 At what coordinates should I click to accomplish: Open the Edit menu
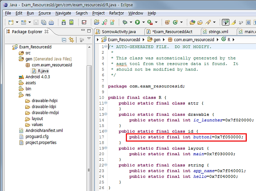tap(19, 13)
